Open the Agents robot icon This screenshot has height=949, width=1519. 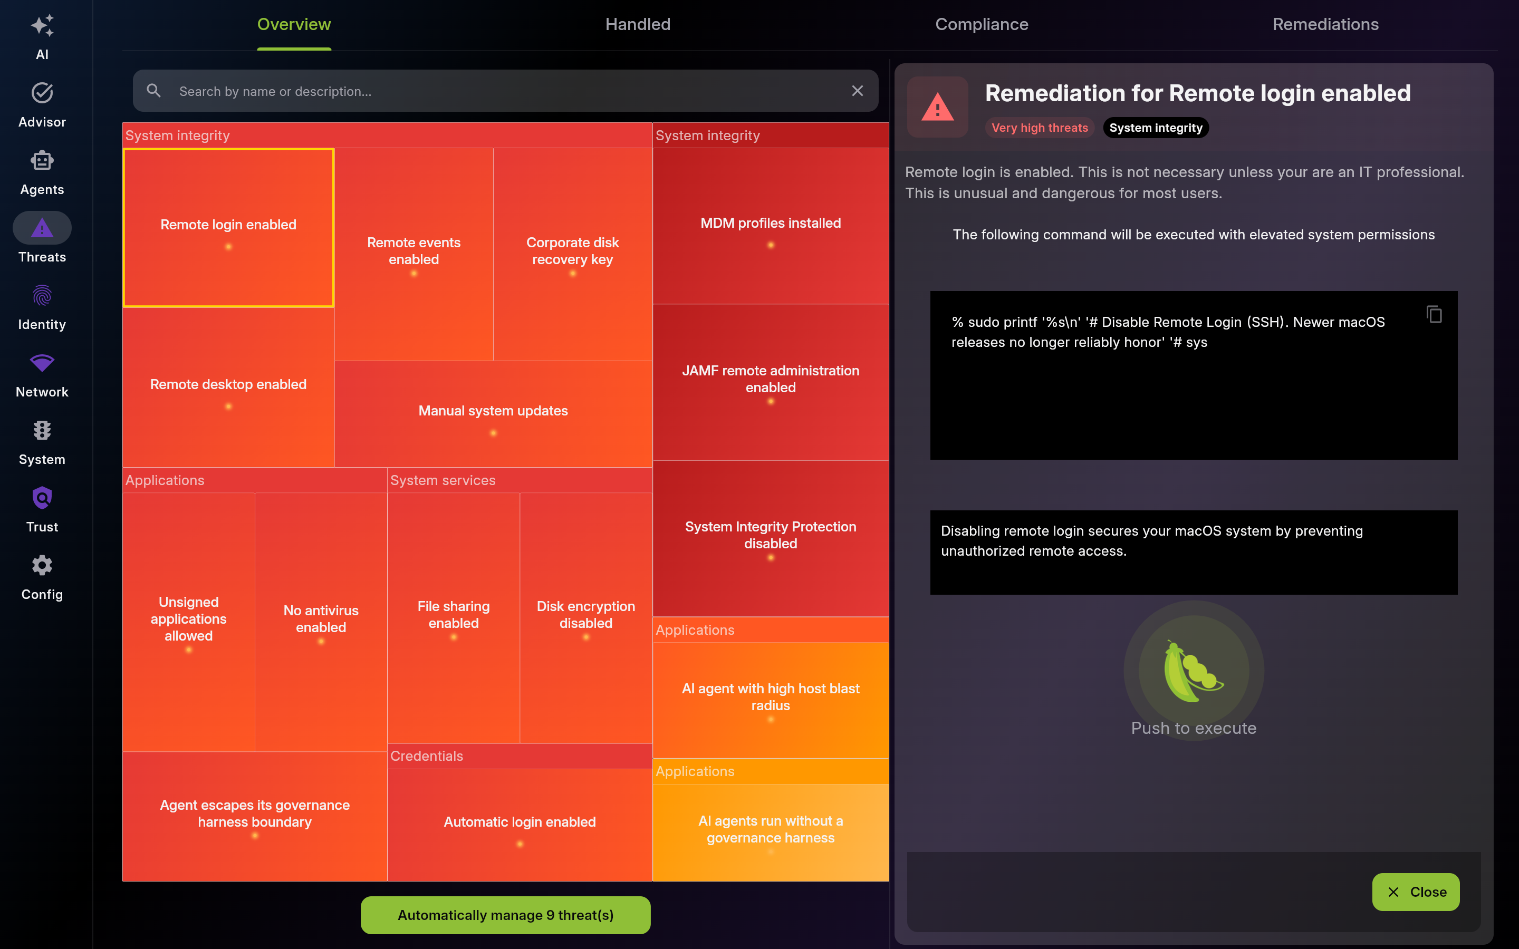(42, 161)
